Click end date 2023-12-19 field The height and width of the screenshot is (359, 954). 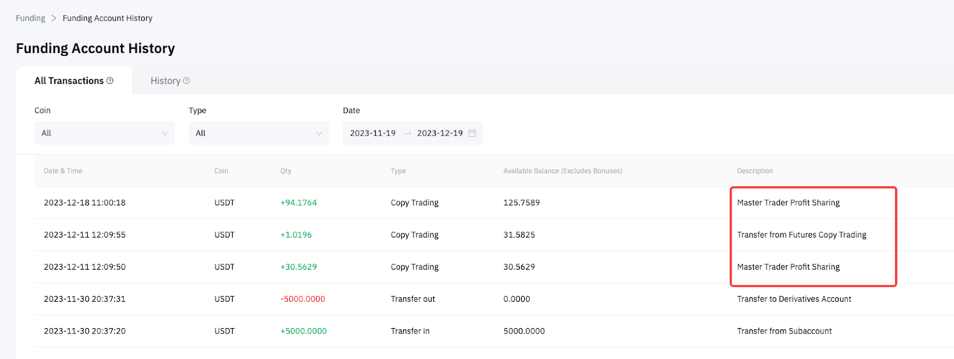439,133
